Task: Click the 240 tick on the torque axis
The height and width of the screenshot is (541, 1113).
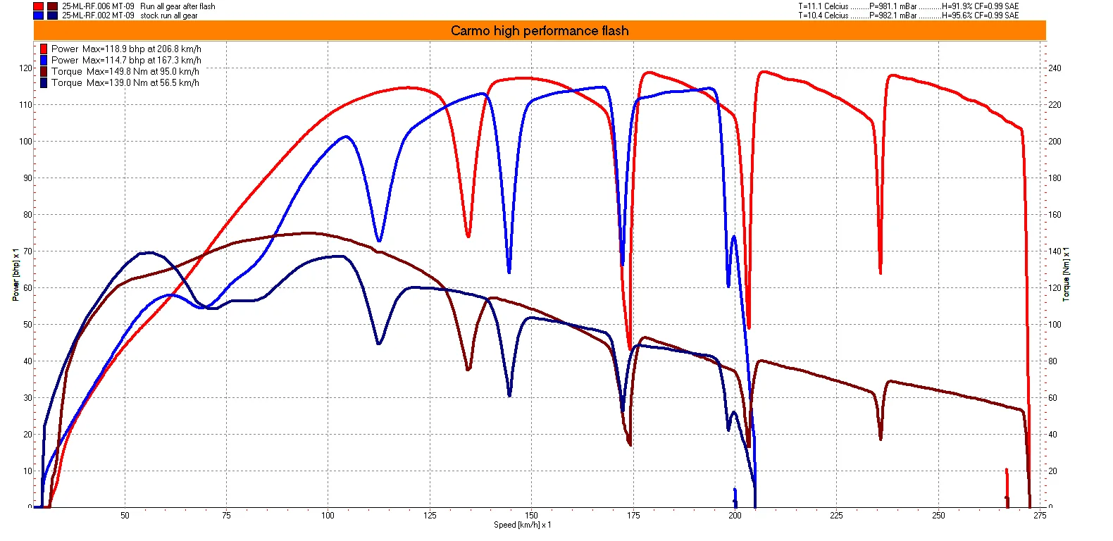Action: (1055, 68)
